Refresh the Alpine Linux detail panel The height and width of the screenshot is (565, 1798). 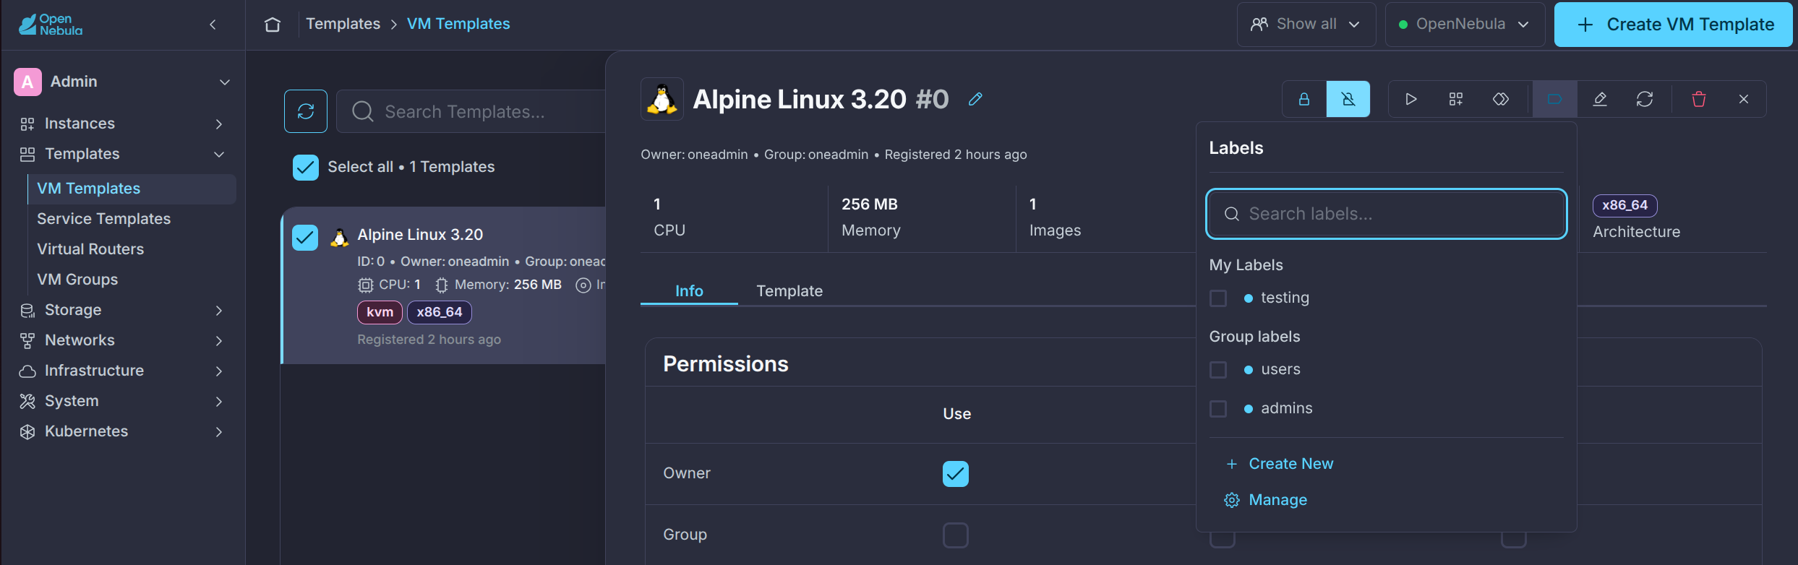(x=1645, y=99)
